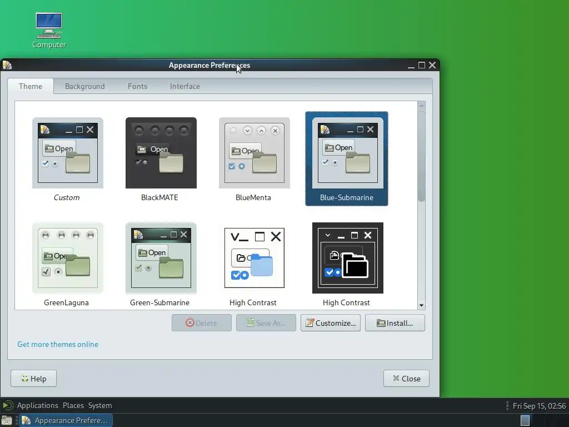The image size is (569, 427).
Task: Choose the Green-Submarine theme preview
Action: (161, 258)
